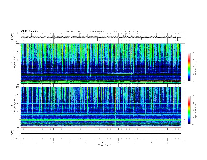Click log(PSD) label beside ch.1 color bar

[x=195, y=68]
